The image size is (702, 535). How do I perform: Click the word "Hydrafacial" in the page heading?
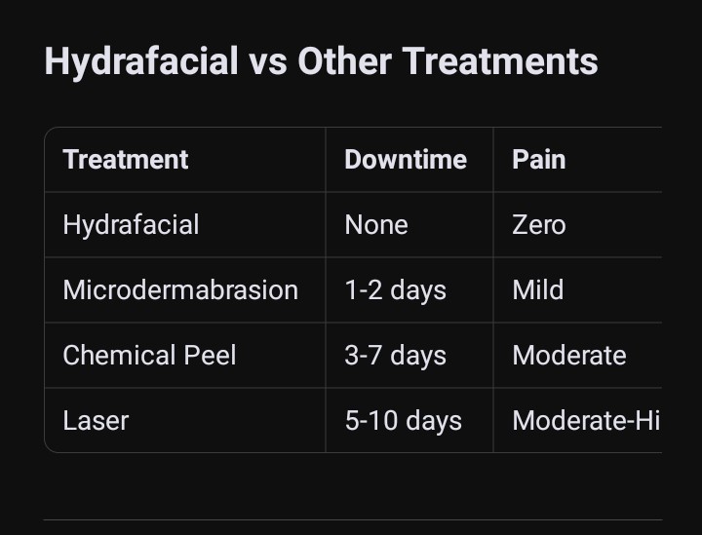[141, 62]
